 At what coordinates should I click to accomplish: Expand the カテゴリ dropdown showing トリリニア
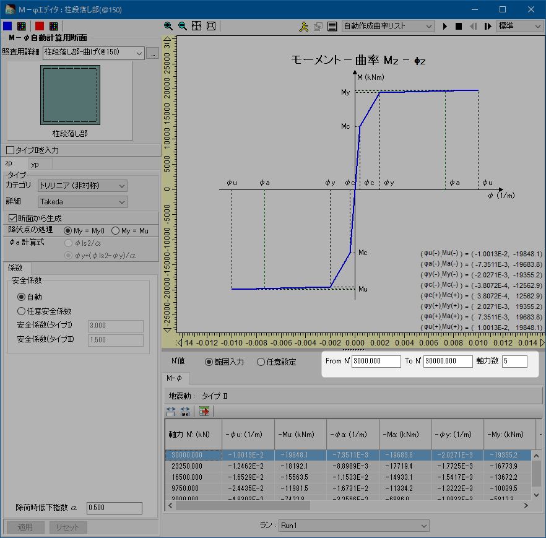click(82, 186)
